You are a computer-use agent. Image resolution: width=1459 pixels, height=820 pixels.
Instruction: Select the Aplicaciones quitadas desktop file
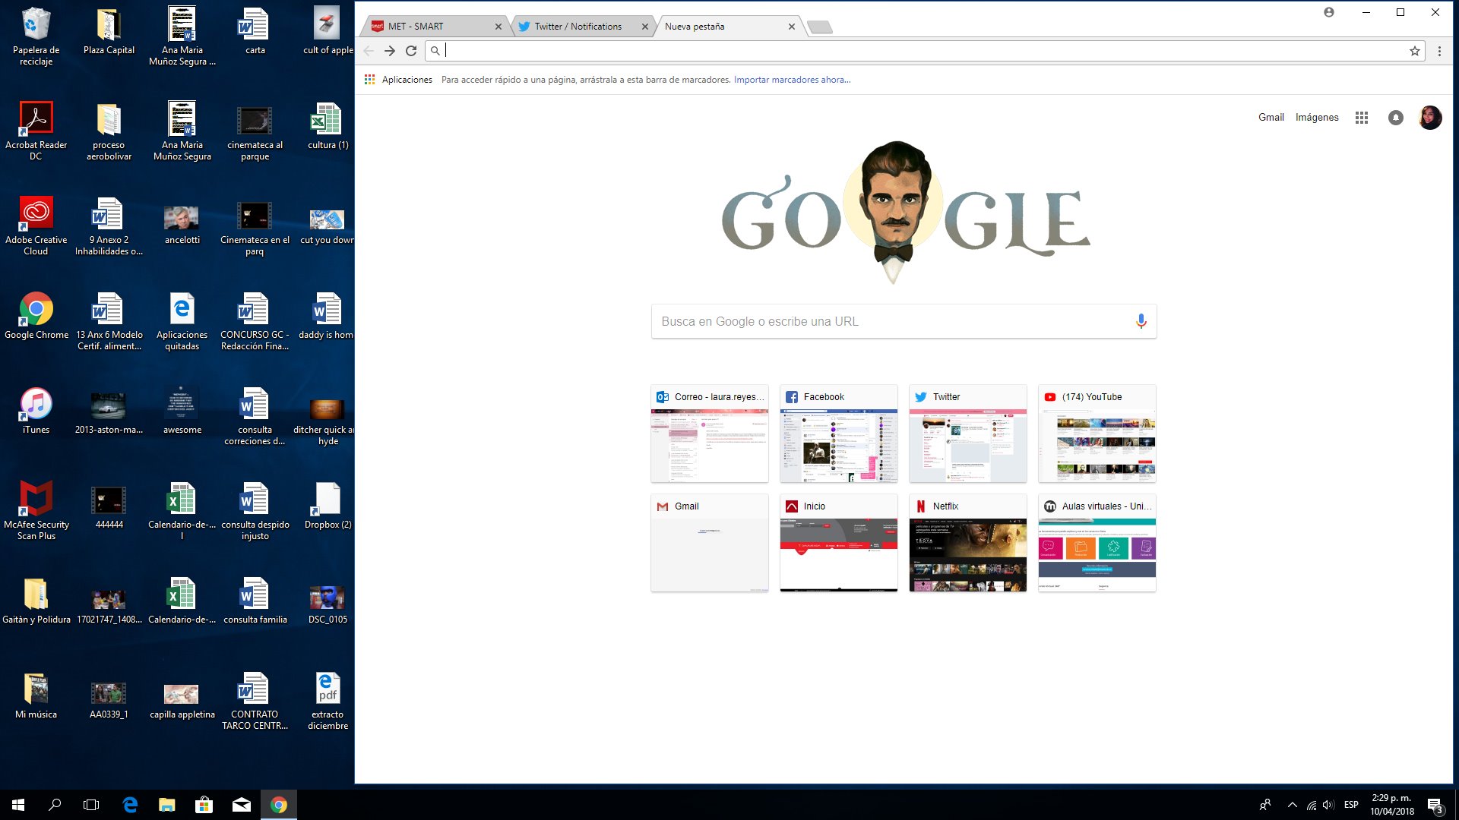point(182,320)
